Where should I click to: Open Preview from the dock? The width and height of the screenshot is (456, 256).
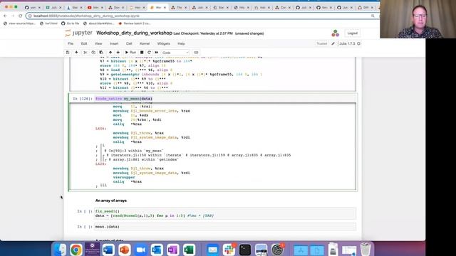pyautogui.click(x=261, y=250)
